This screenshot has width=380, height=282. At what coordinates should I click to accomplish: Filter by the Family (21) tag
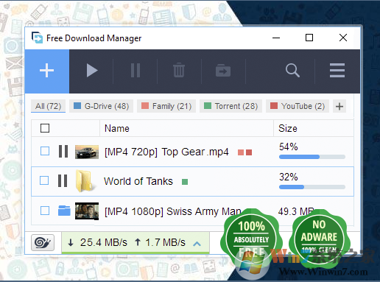[166, 106]
